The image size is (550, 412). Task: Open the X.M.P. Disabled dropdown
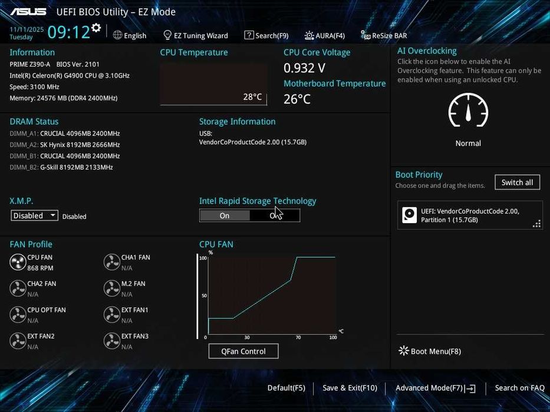click(34, 215)
